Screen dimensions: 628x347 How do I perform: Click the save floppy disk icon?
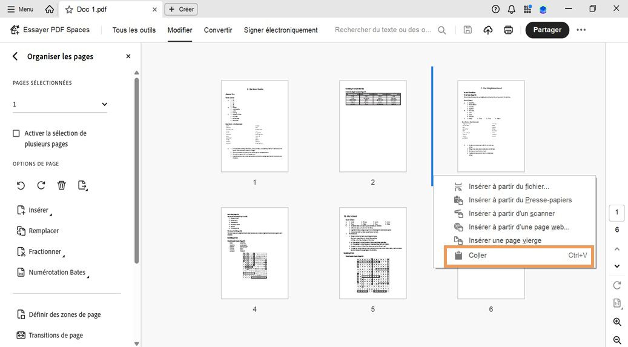468,30
